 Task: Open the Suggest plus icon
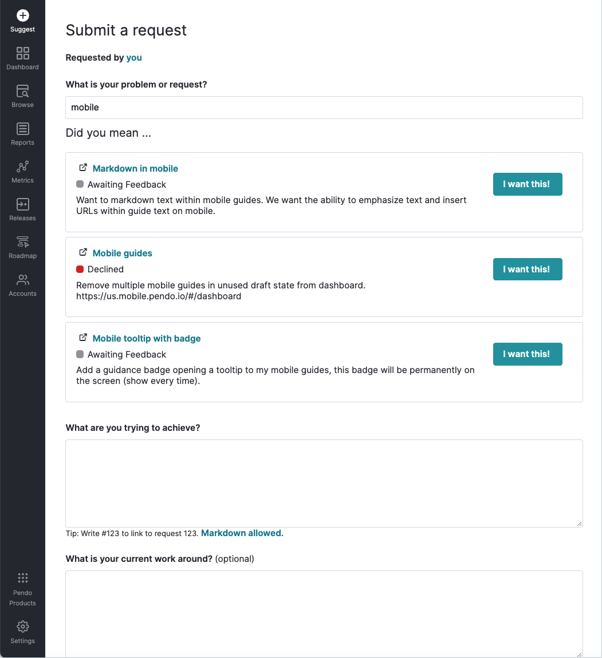(x=23, y=15)
